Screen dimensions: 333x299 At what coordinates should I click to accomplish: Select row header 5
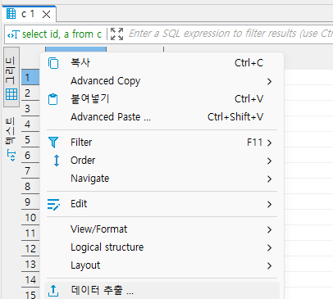coord(30,139)
